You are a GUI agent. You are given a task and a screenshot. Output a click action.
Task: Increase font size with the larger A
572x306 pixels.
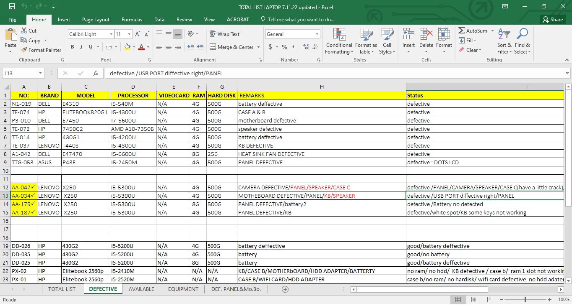tap(138, 34)
